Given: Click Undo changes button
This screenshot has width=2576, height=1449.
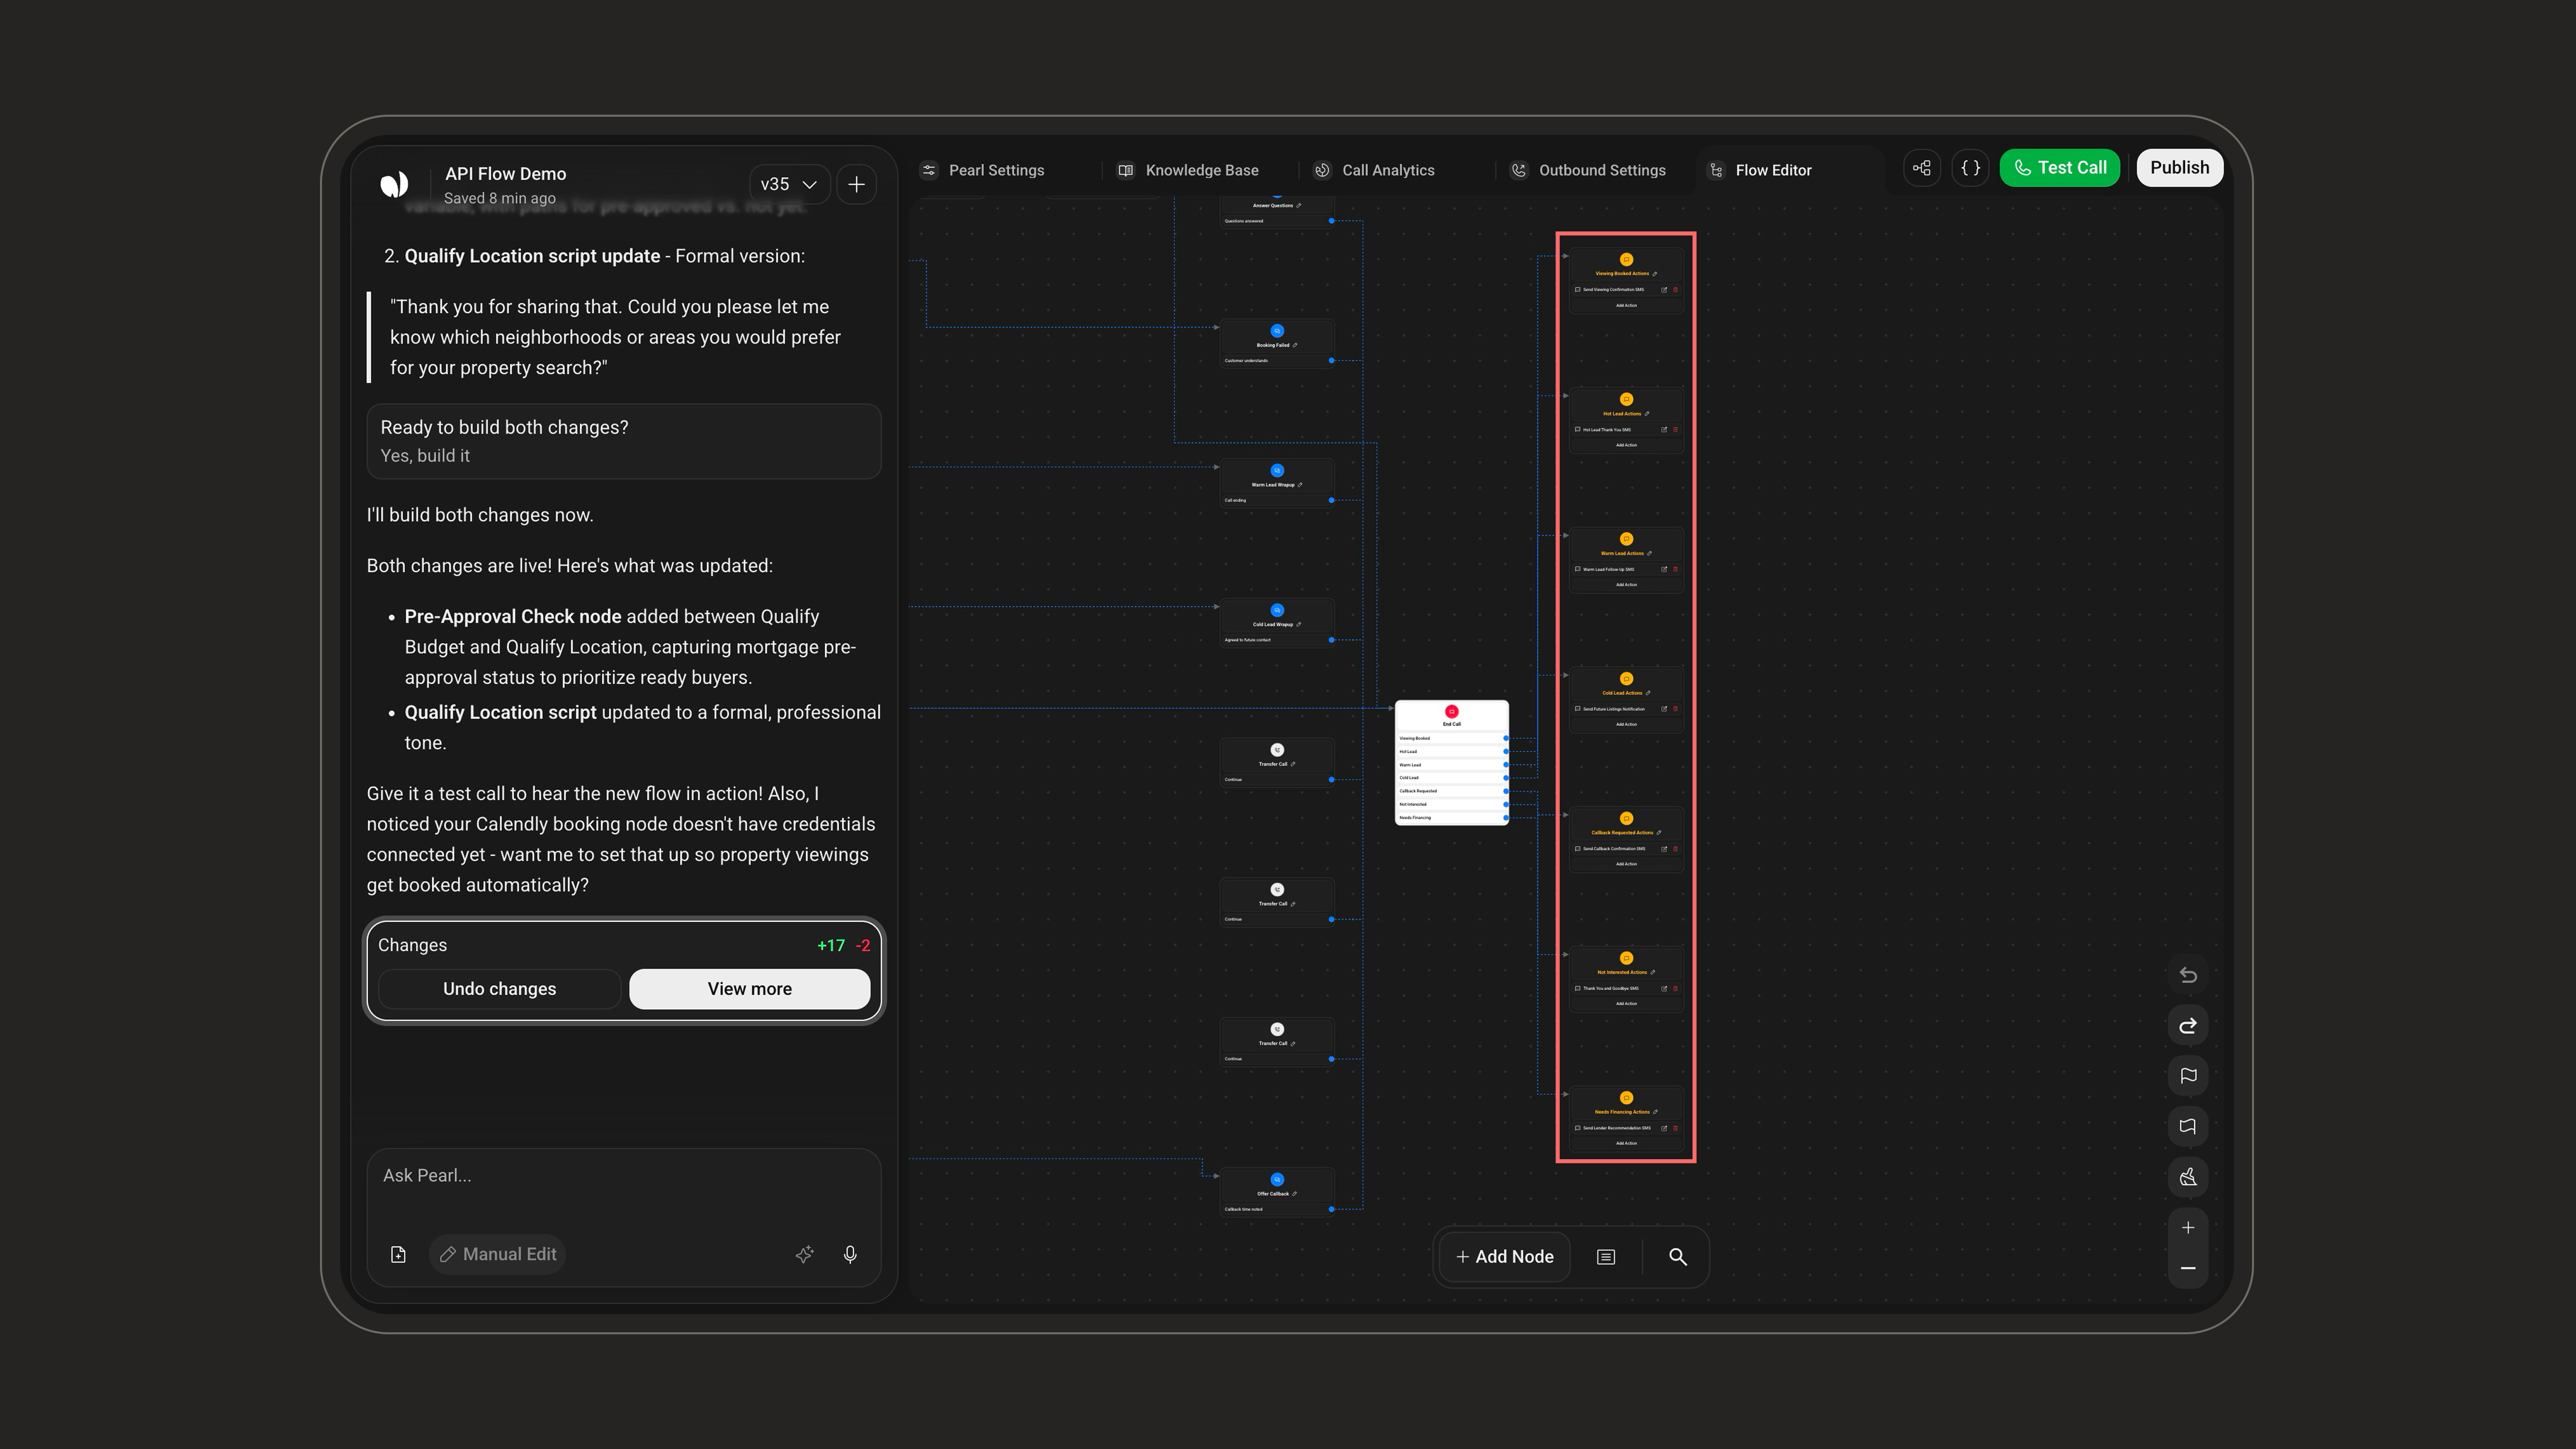Looking at the screenshot, I should pos(499,989).
